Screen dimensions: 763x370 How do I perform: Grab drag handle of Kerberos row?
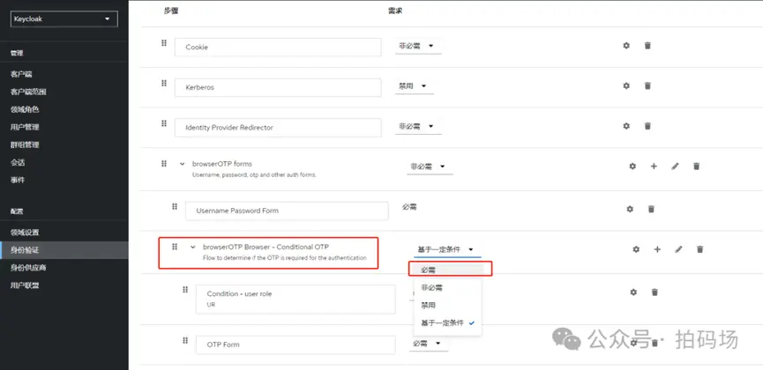tap(164, 83)
